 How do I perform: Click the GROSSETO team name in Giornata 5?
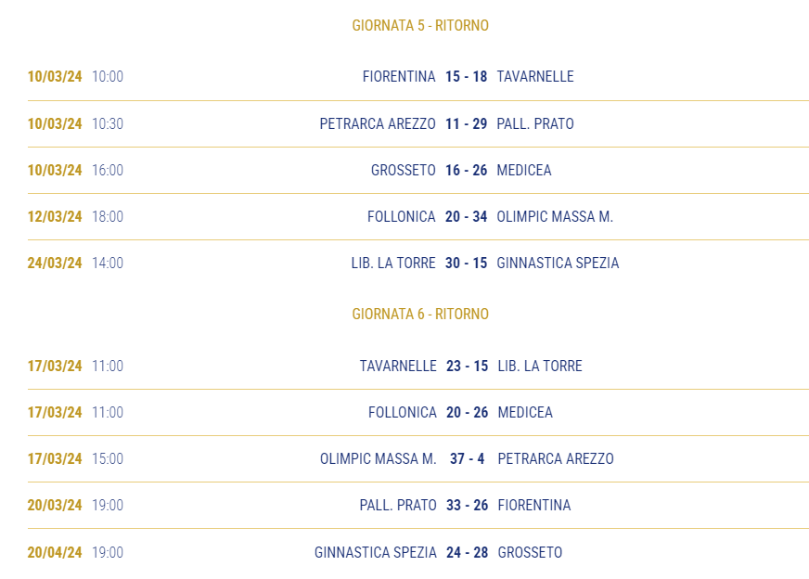coord(403,171)
